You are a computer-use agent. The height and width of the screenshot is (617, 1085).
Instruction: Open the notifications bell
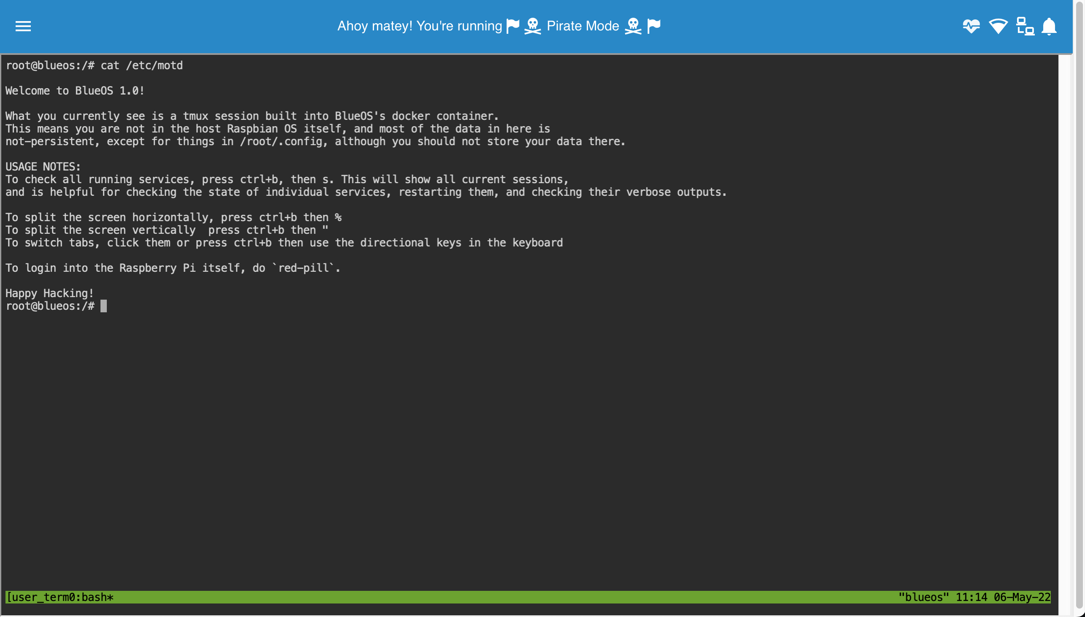point(1049,26)
